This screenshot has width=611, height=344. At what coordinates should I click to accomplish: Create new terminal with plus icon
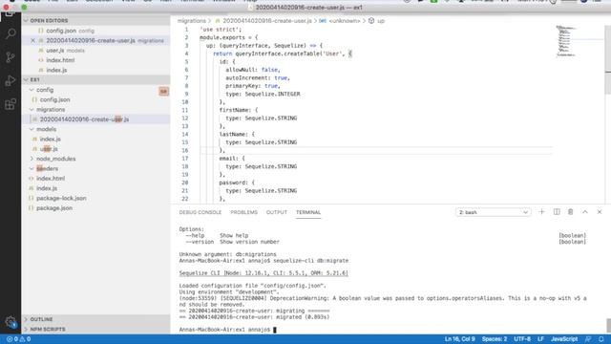coord(541,212)
